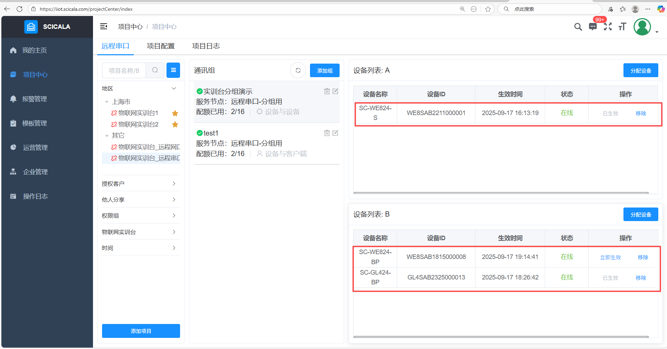Collapse the 上海市 tree node
The width and height of the screenshot is (667, 349).
(107, 102)
